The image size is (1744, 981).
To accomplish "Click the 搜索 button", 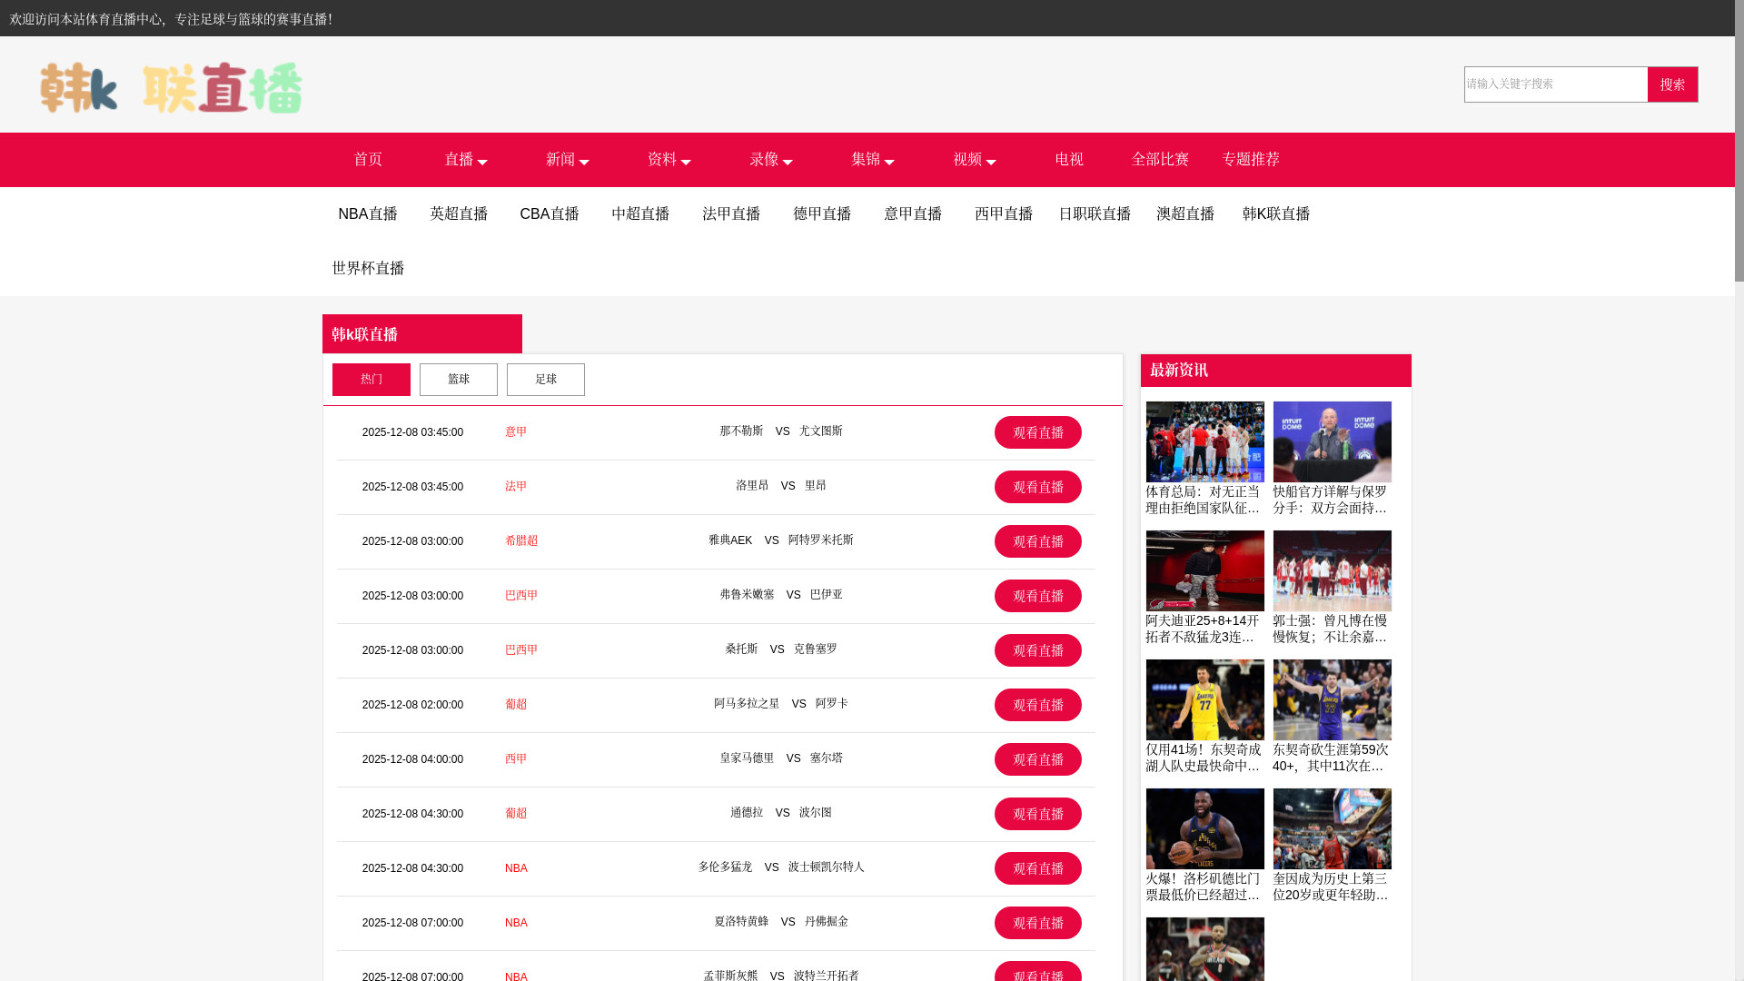I will (x=1672, y=84).
